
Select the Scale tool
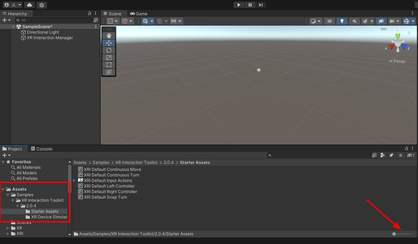pos(109,57)
